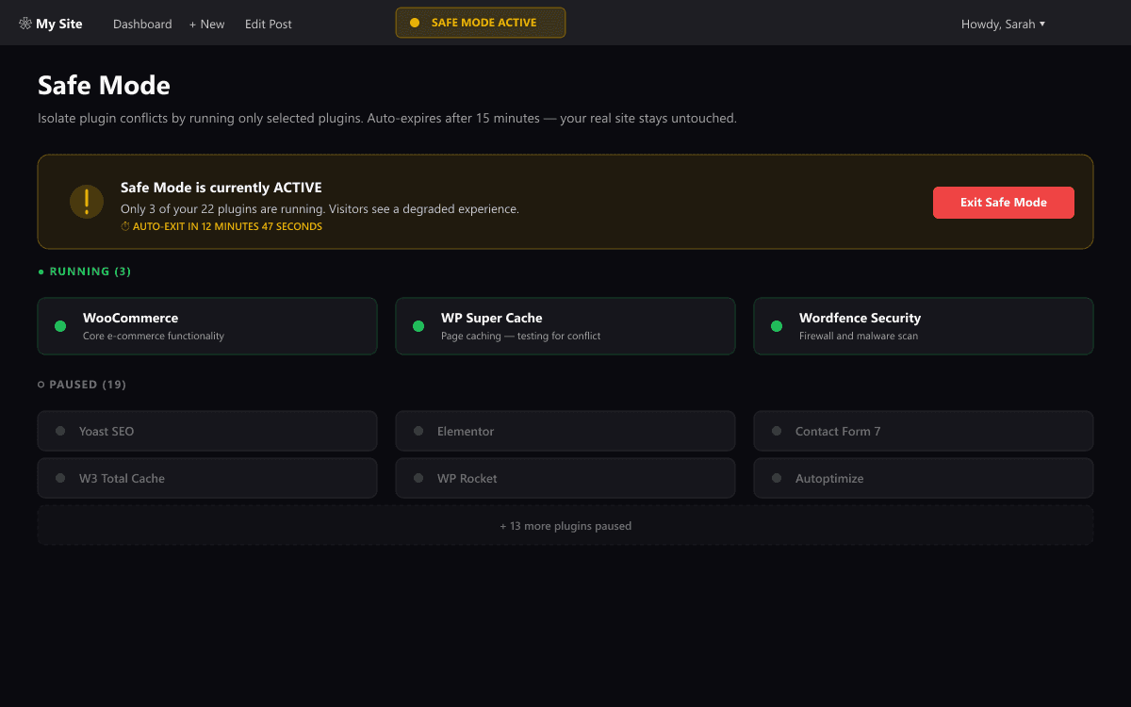Select the Autoptimize paused plugin card
The width and height of the screenshot is (1131, 707).
click(x=924, y=478)
